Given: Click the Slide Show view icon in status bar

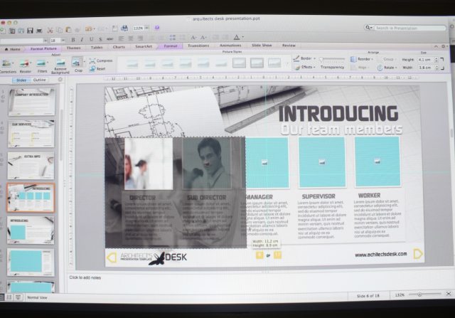Looking at the screenshot, I should pos(18,297).
